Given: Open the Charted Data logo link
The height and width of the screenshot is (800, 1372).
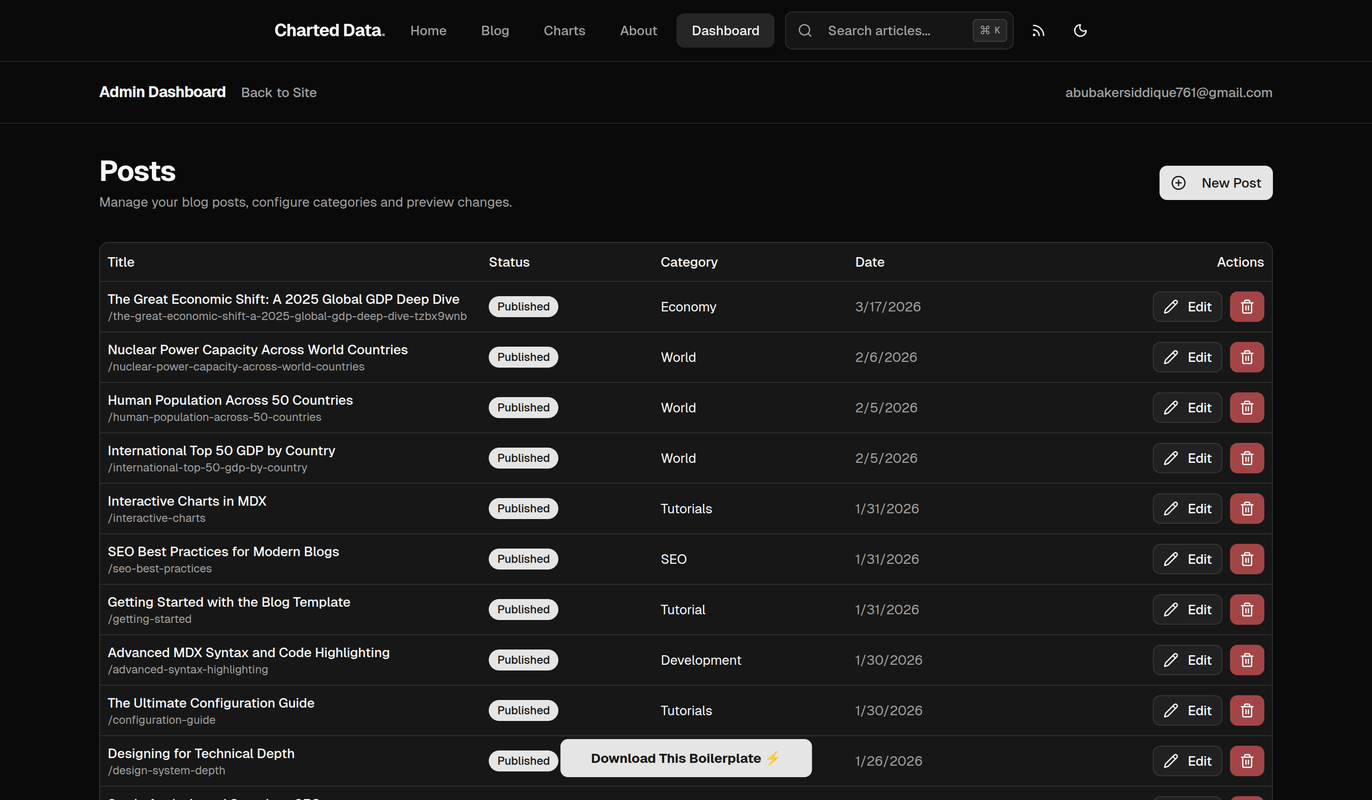Looking at the screenshot, I should pos(329,30).
